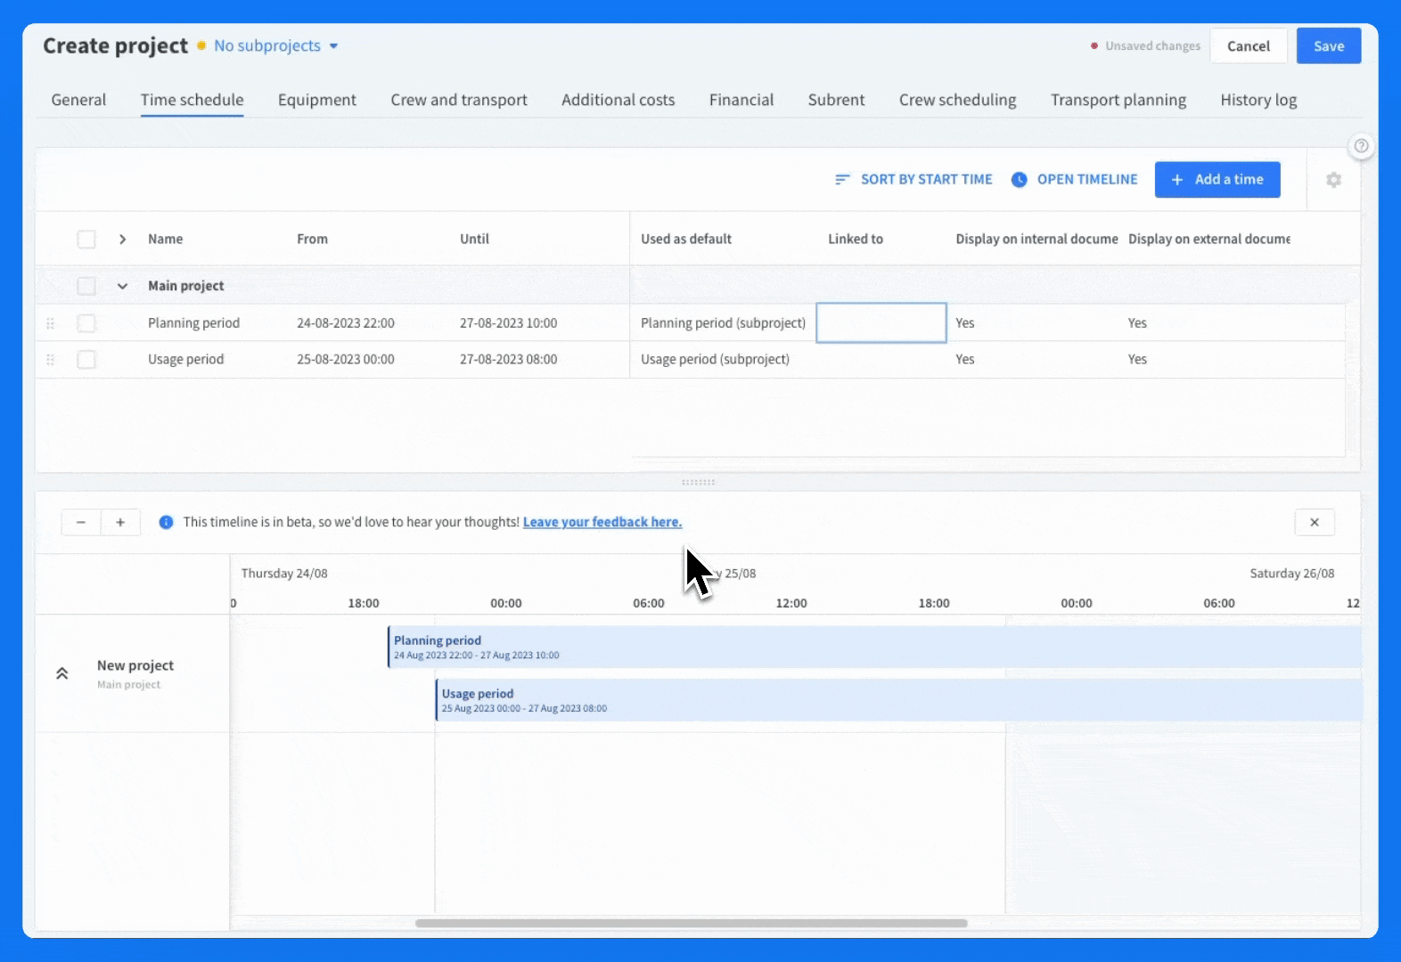Click the info icon in beta notice
1401x962 pixels.
coord(166,522)
